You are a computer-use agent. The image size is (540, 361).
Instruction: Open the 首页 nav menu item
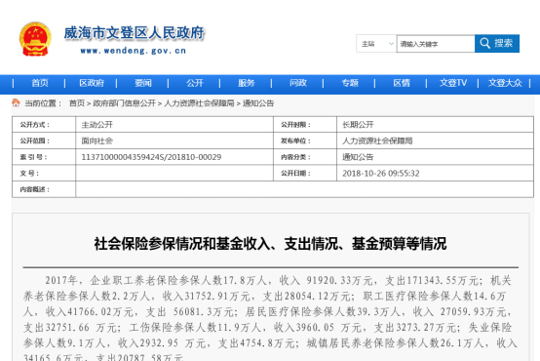point(40,83)
